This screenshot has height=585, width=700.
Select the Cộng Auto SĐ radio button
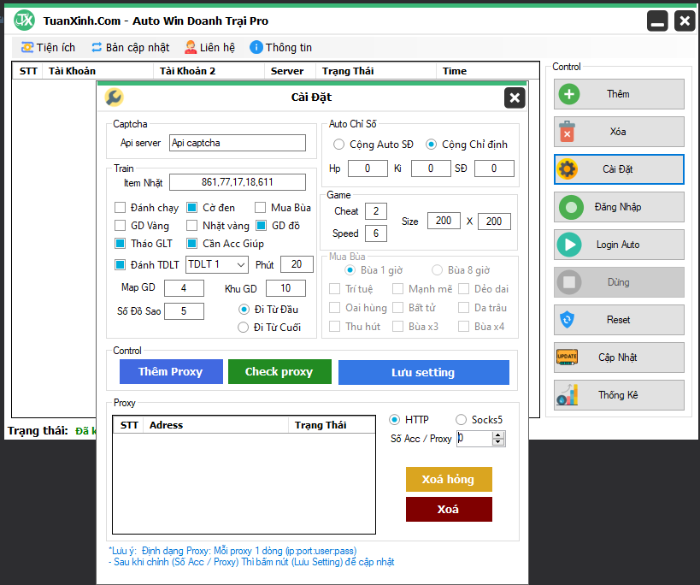point(339,145)
